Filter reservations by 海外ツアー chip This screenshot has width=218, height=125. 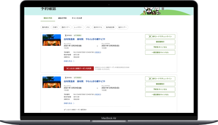tap(122, 27)
